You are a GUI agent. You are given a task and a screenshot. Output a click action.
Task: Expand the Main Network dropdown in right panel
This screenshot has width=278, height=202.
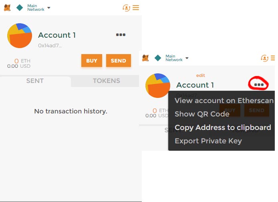(x=177, y=58)
